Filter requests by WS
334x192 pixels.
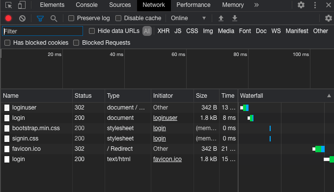click(x=276, y=31)
